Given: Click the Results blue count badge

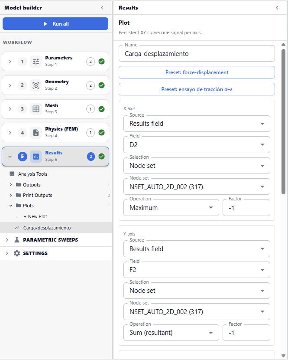Looking at the screenshot, I should 91,157.
